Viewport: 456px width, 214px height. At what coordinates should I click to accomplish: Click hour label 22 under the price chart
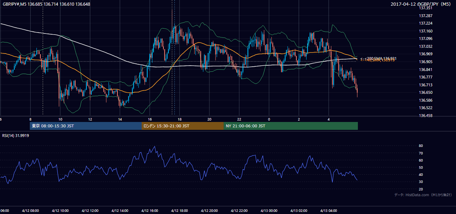point(239,119)
